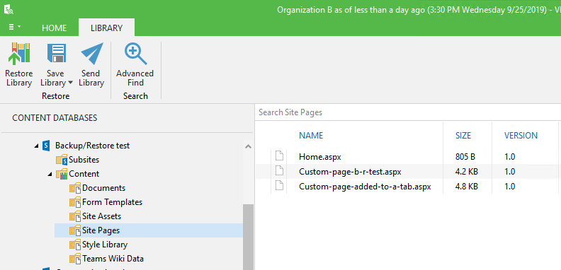Open Advanced Find magnifier icon

(135, 54)
